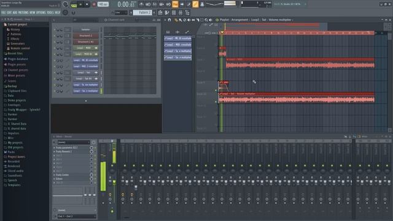Click the orange link-shaped toolbar button
This screenshot has width=393, height=221.
195,4
